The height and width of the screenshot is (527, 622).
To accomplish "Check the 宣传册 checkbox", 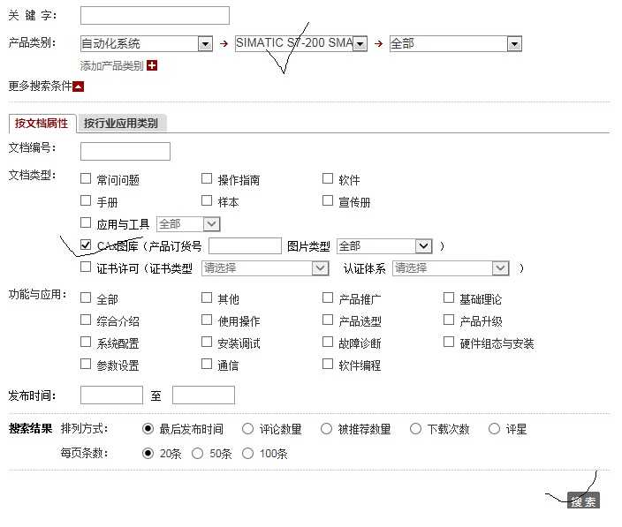I will point(328,200).
